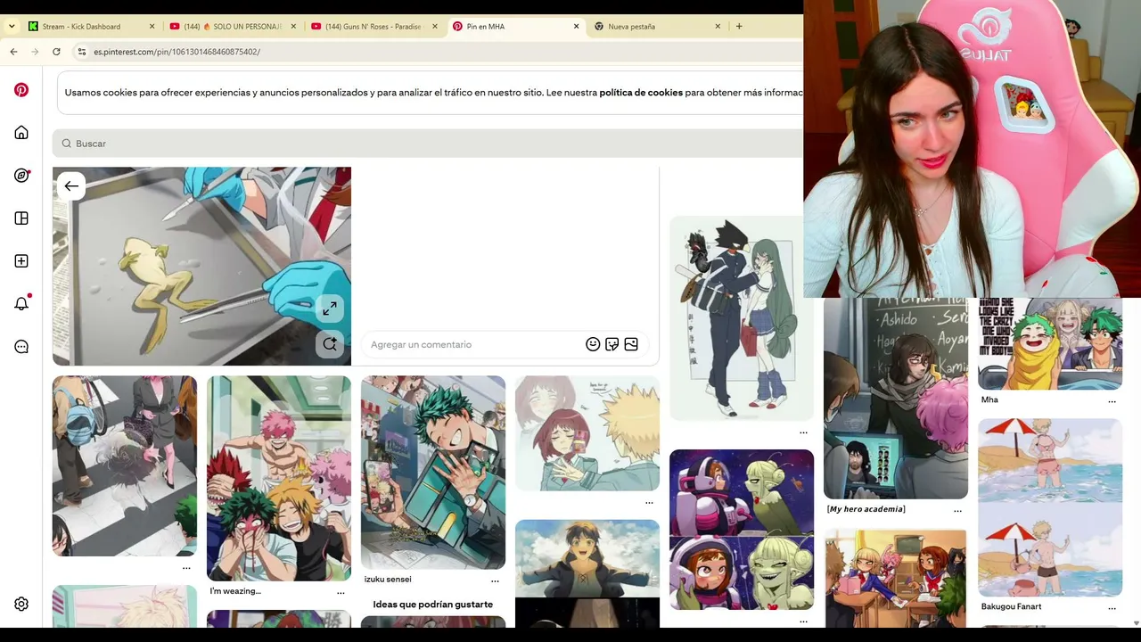Open the izuku sensei pin image

(x=433, y=473)
